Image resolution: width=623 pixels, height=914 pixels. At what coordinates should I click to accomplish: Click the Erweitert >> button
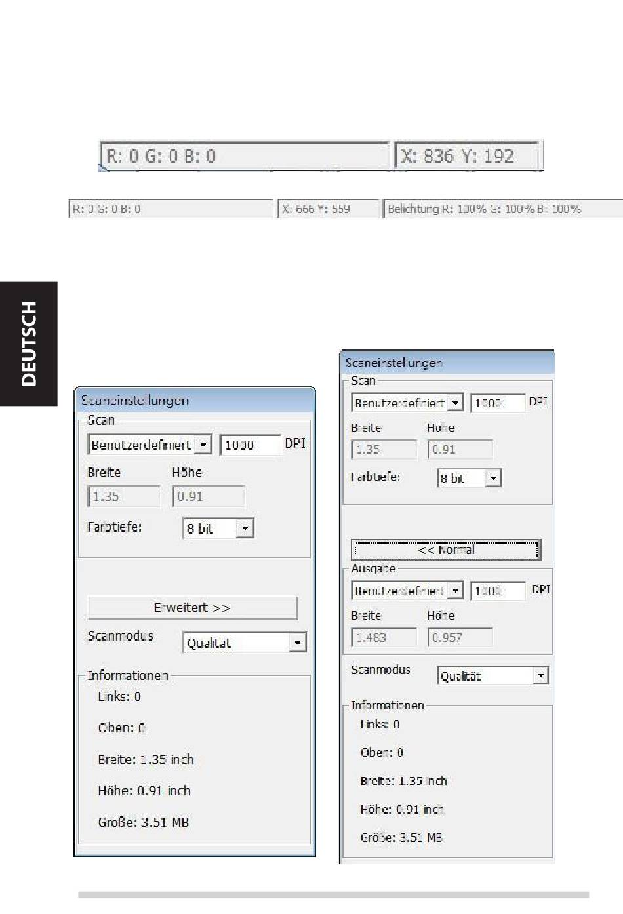[x=193, y=608]
